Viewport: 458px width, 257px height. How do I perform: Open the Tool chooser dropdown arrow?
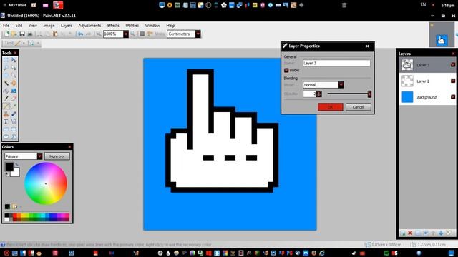coord(24,43)
